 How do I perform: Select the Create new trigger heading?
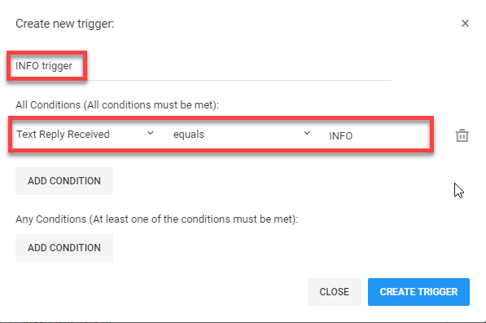click(x=65, y=24)
